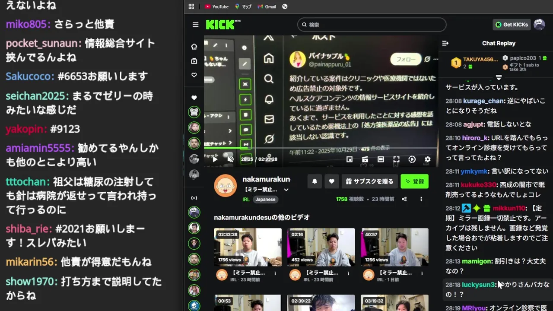Open the 02:16 video thumbnail

coord(321,247)
